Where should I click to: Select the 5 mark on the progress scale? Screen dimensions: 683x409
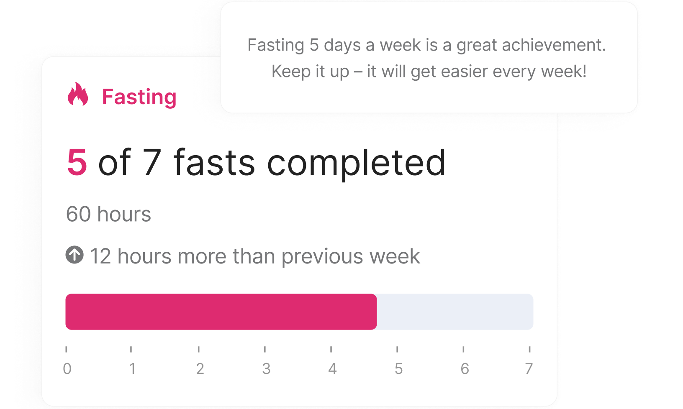pos(398,368)
